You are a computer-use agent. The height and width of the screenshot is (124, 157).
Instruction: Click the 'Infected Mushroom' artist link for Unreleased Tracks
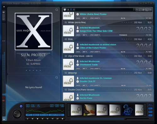89,61
